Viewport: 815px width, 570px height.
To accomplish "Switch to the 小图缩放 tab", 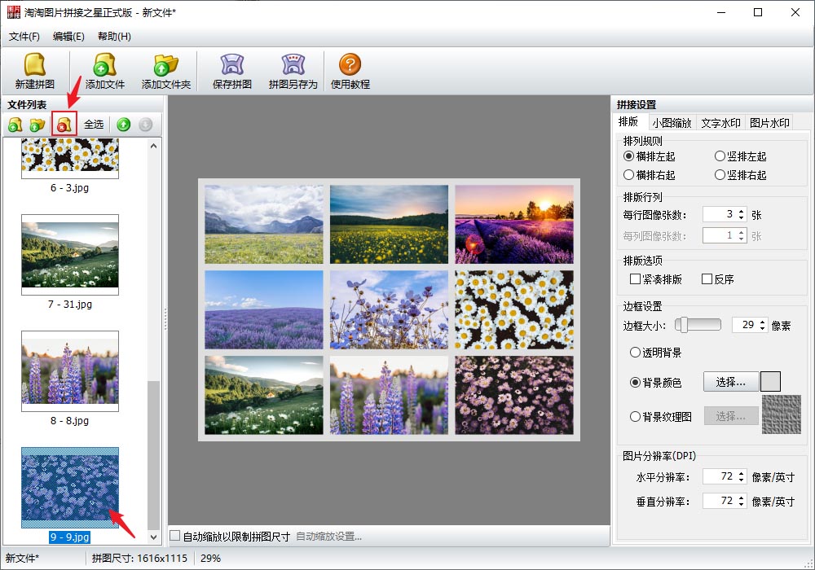I will point(672,123).
